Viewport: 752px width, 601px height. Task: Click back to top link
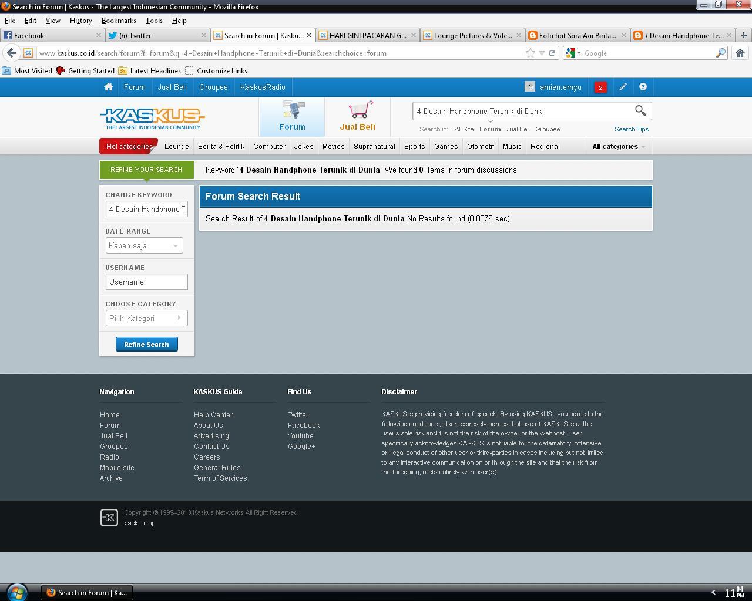(140, 523)
